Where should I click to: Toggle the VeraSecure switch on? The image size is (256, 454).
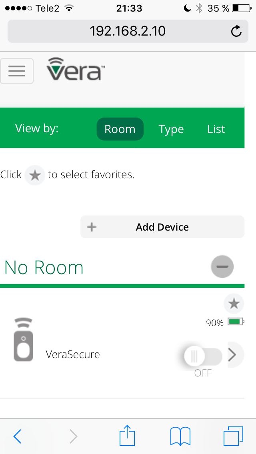(x=203, y=356)
